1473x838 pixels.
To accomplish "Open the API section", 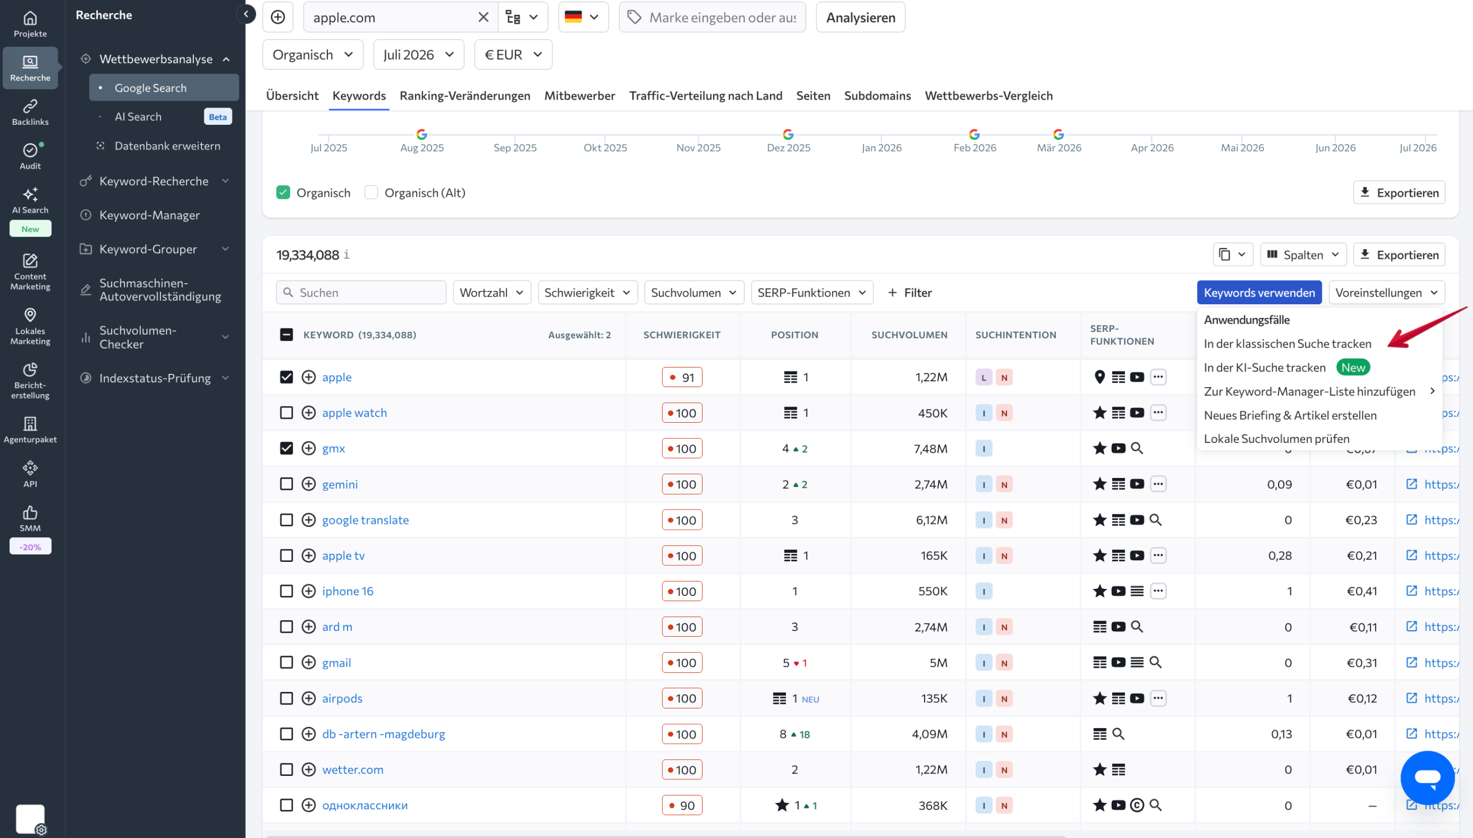I will click(30, 475).
